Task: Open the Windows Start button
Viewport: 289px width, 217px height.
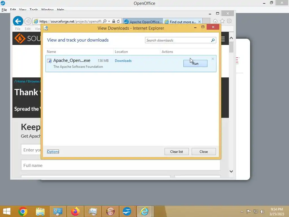Action: coord(7,211)
